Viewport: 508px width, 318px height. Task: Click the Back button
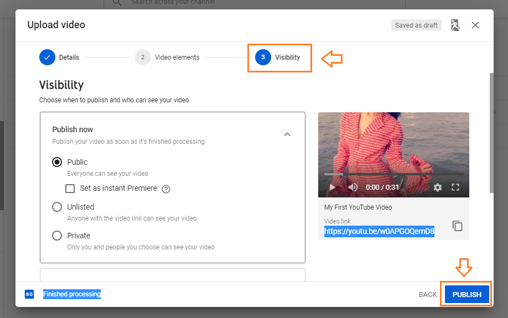(x=427, y=295)
